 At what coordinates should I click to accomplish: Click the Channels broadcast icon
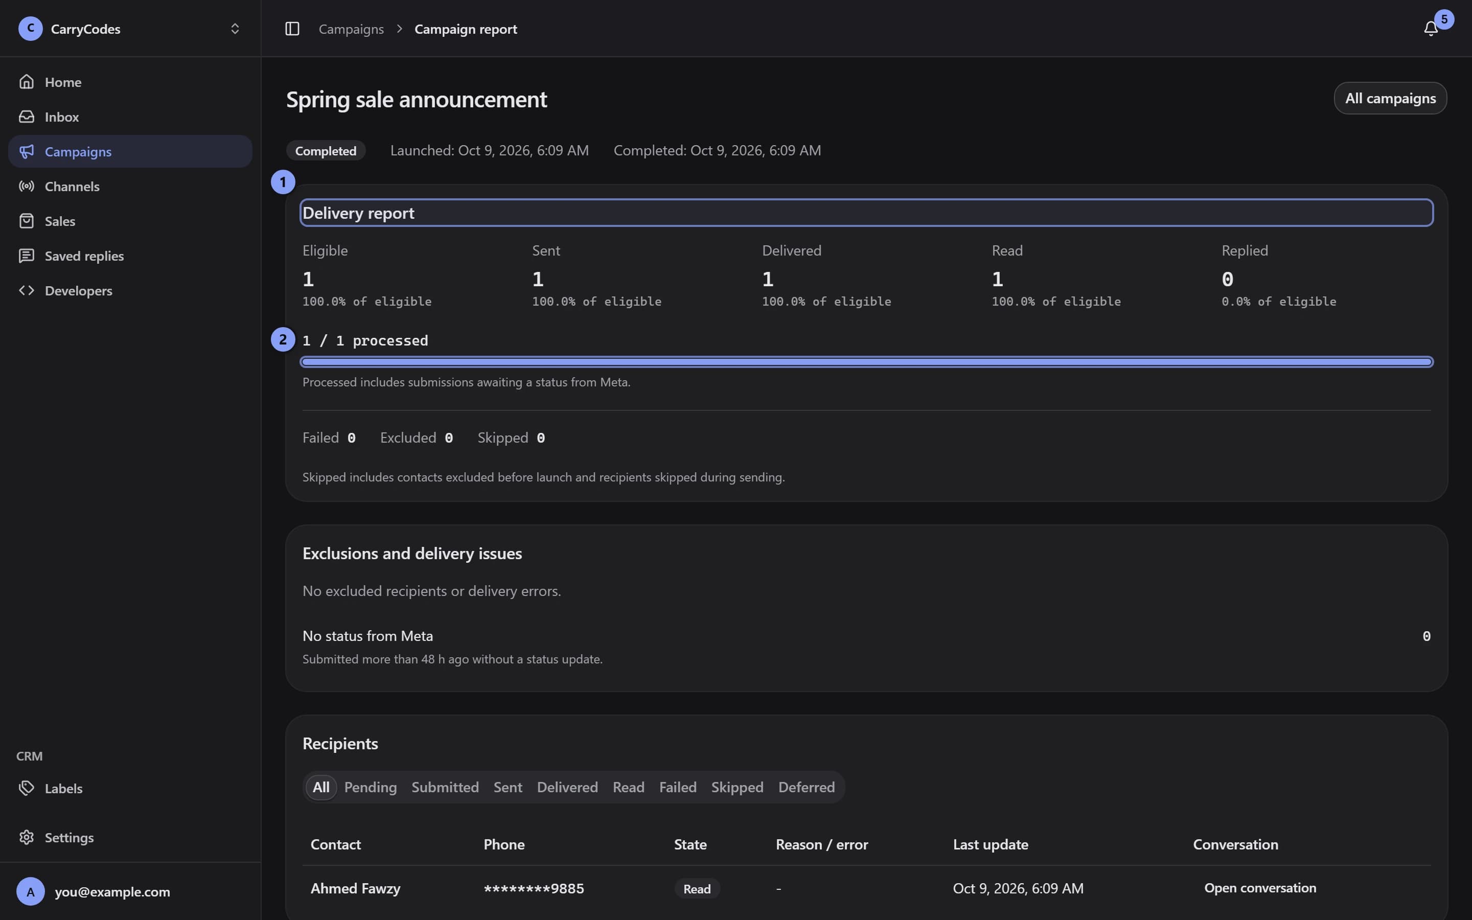tap(26, 186)
